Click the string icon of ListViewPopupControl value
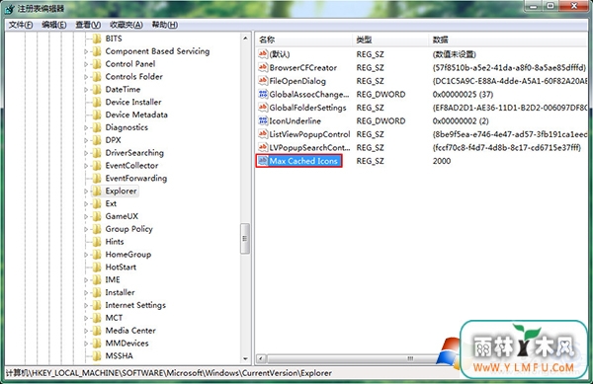The width and height of the screenshot is (593, 384). point(263,134)
